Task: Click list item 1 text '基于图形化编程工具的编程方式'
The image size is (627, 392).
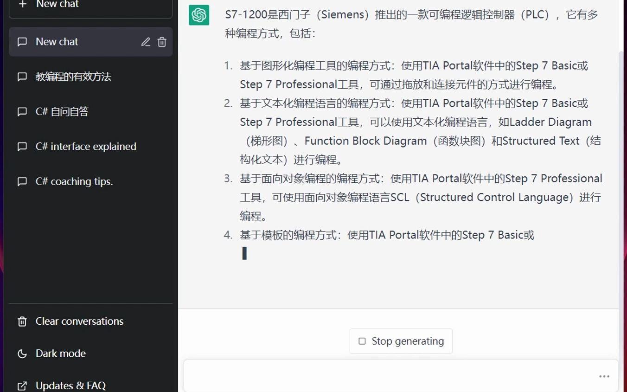Action: tap(315, 66)
